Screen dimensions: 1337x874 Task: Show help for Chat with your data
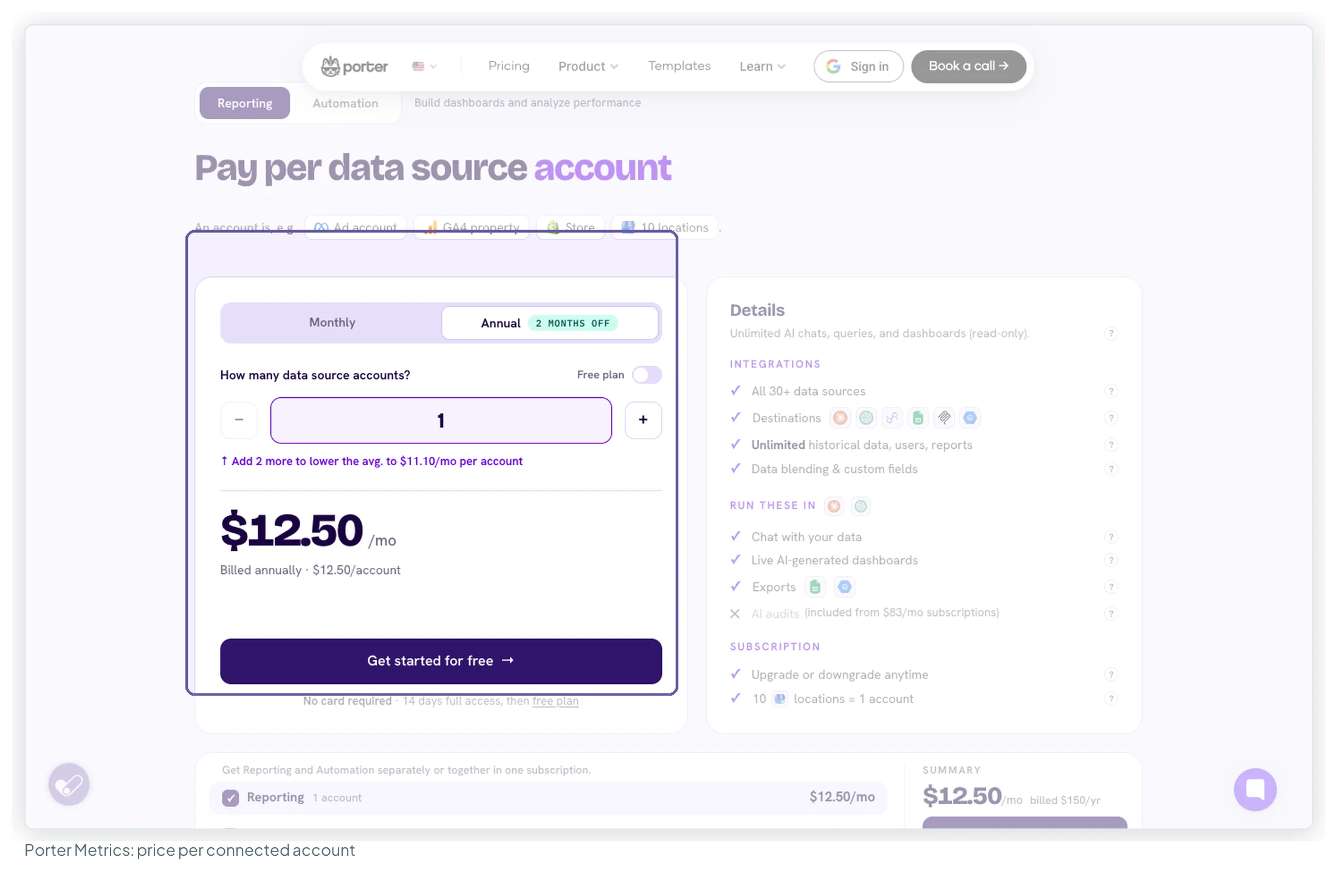1111,537
